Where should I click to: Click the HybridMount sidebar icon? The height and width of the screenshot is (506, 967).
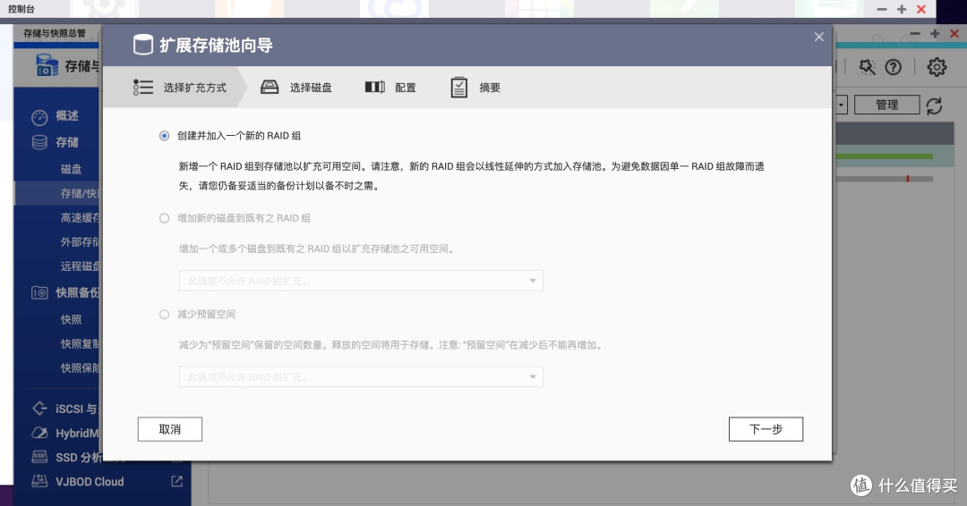click(x=39, y=433)
